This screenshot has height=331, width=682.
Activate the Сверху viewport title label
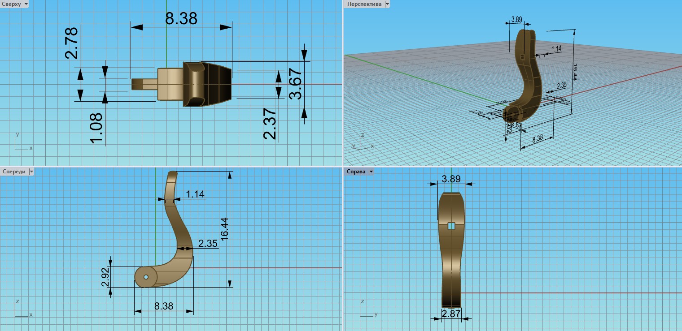pos(11,4)
